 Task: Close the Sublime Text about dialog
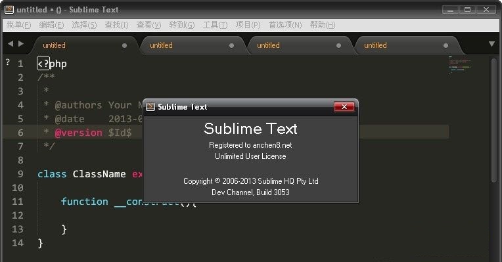pos(344,106)
